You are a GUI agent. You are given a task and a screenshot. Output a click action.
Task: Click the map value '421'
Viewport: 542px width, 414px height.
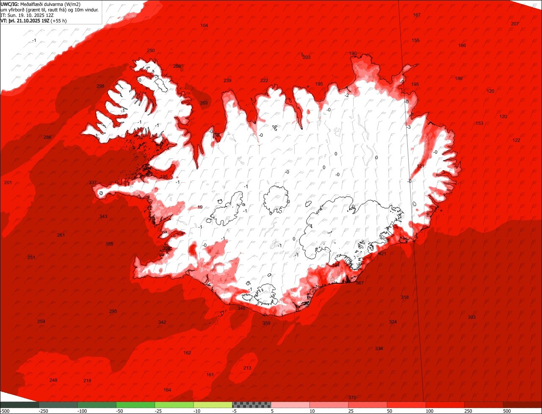point(382,254)
